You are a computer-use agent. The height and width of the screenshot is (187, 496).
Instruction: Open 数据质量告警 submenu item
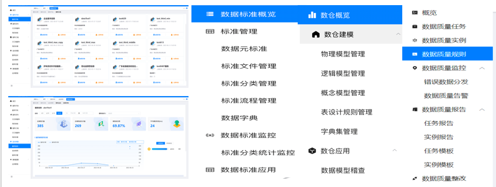click(x=446, y=96)
